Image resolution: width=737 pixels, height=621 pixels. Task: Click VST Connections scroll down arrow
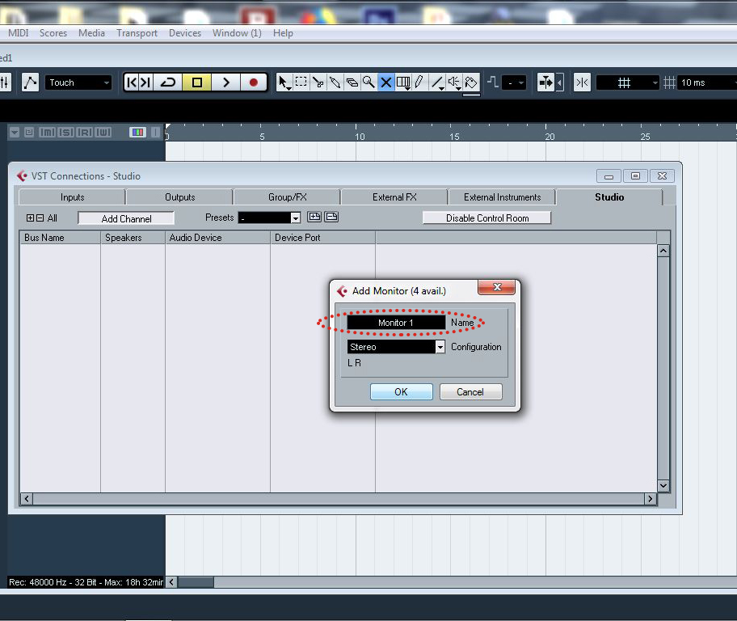click(663, 485)
